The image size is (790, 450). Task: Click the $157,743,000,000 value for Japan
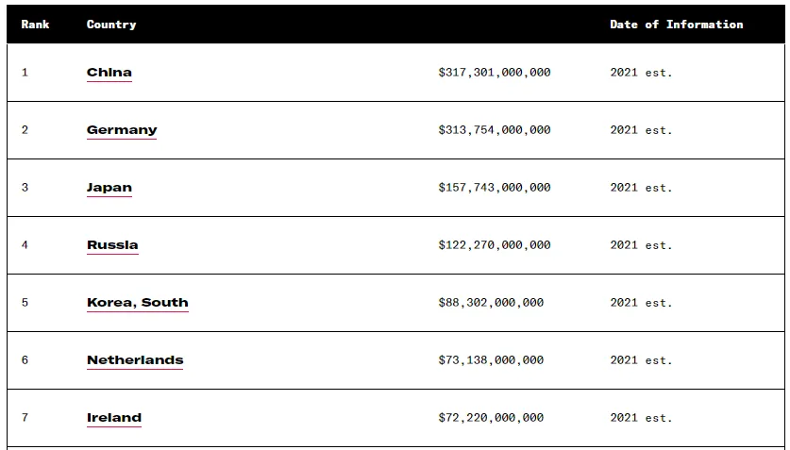click(x=495, y=188)
